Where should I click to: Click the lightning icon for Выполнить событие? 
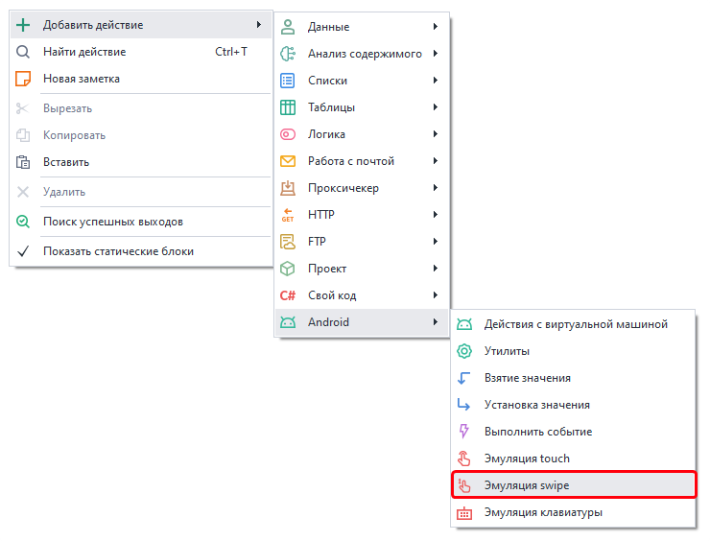coord(464,432)
